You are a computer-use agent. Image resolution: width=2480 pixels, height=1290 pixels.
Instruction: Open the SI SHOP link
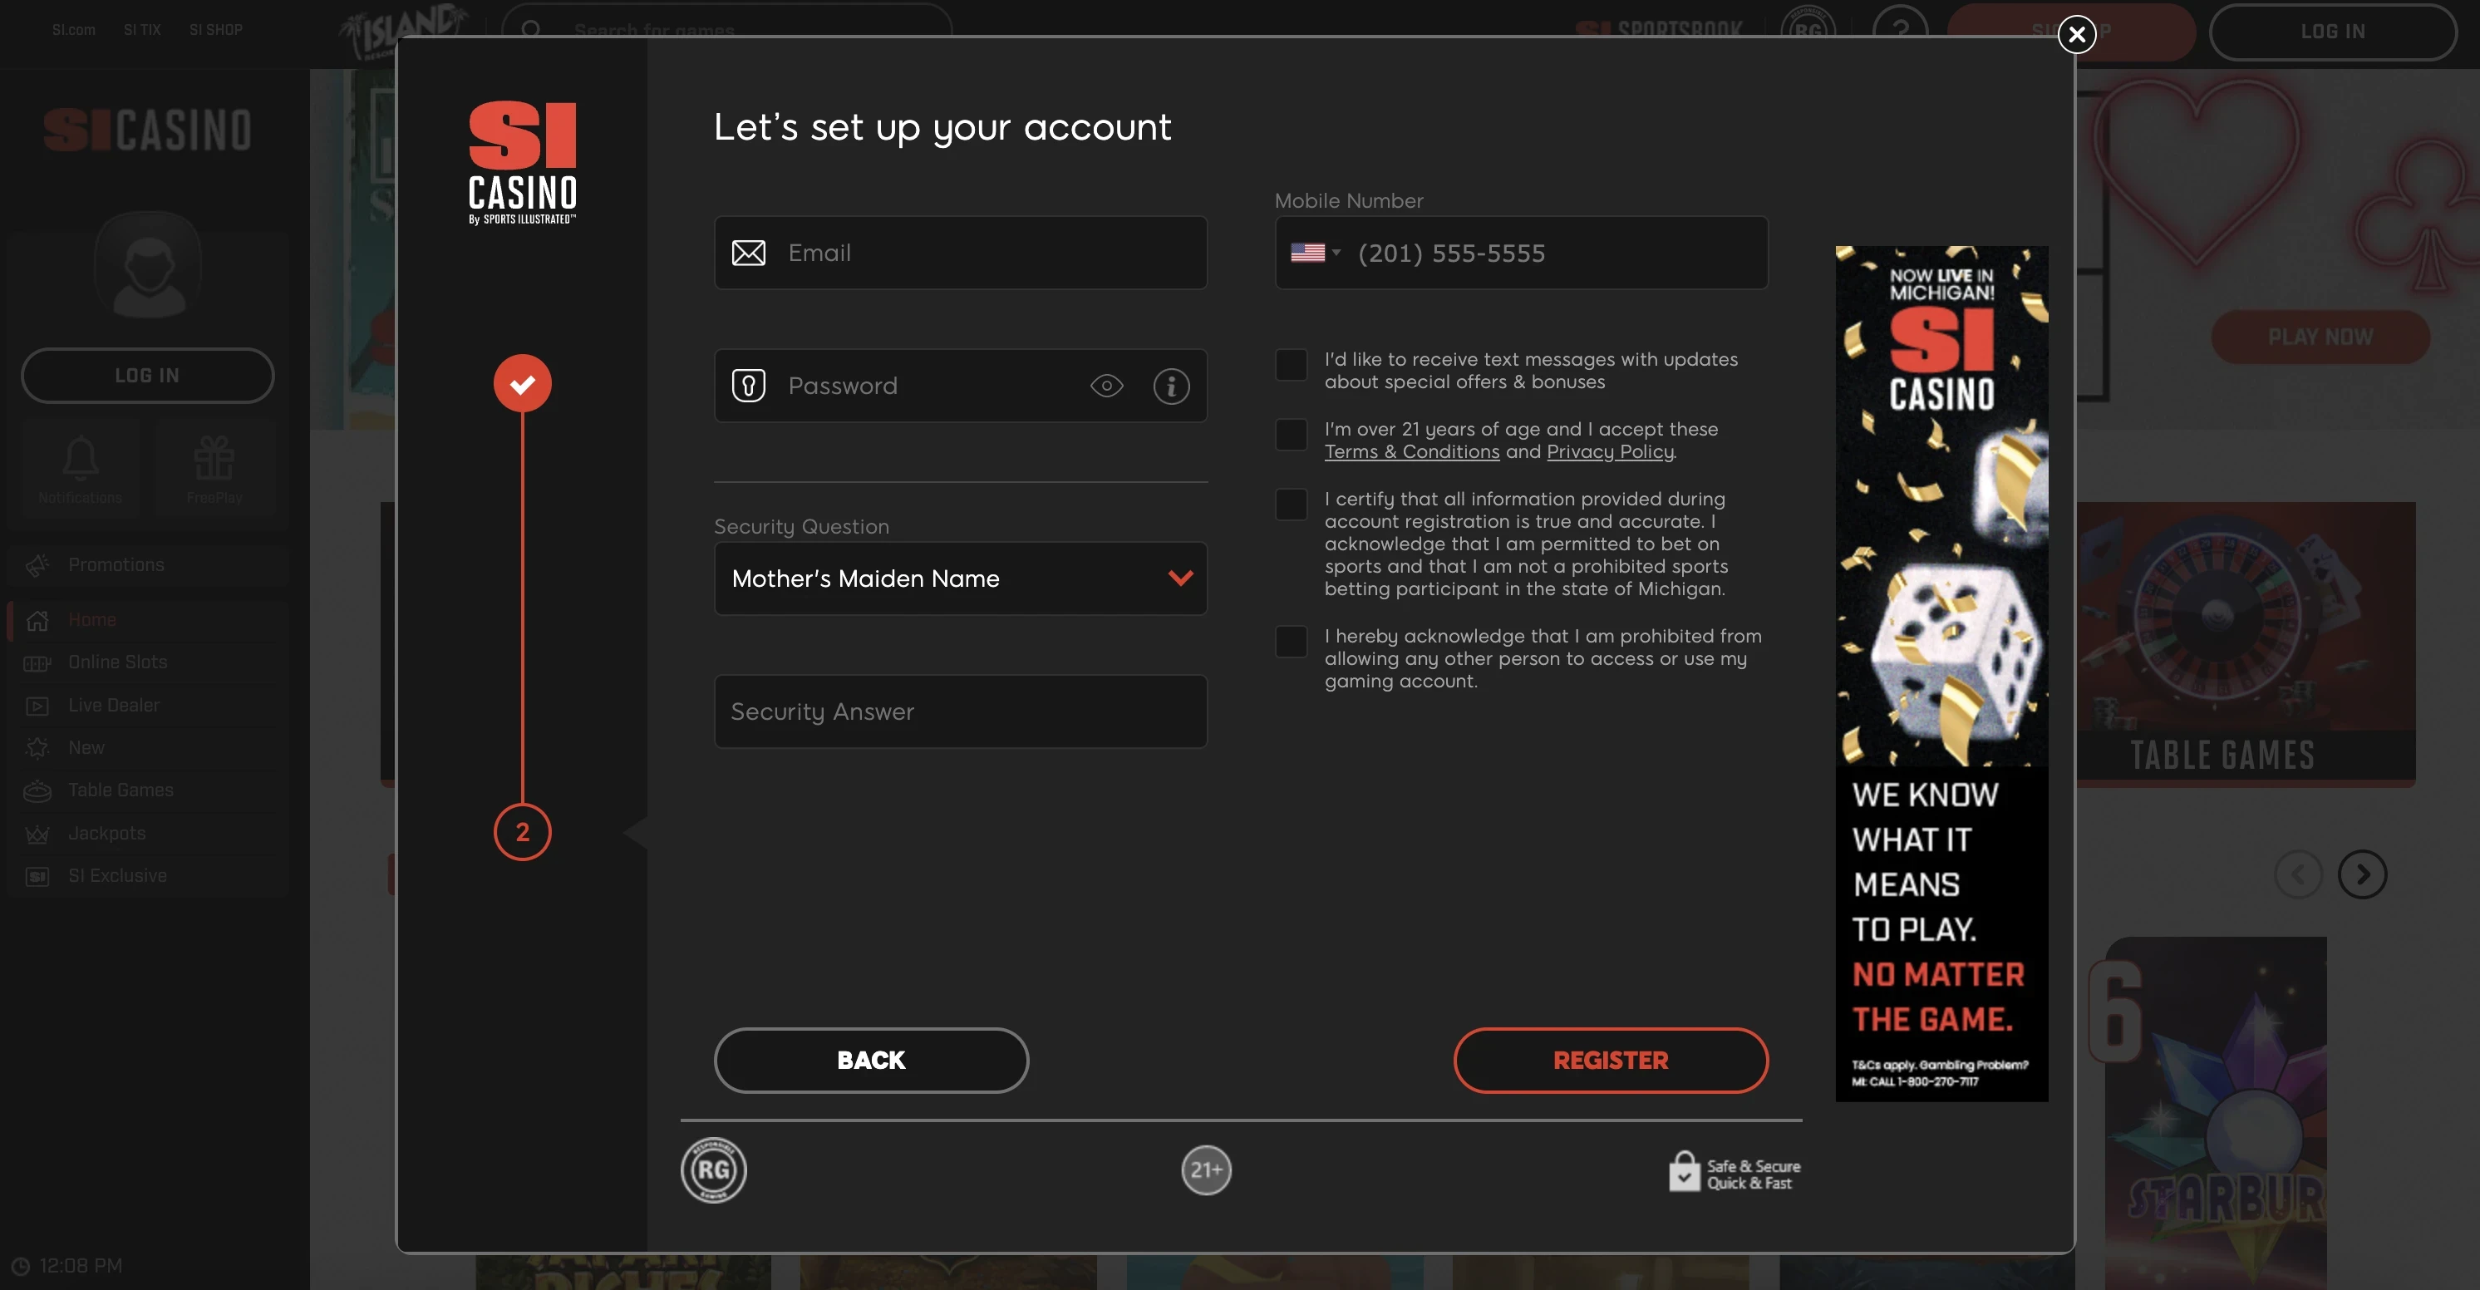(x=215, y=30)
